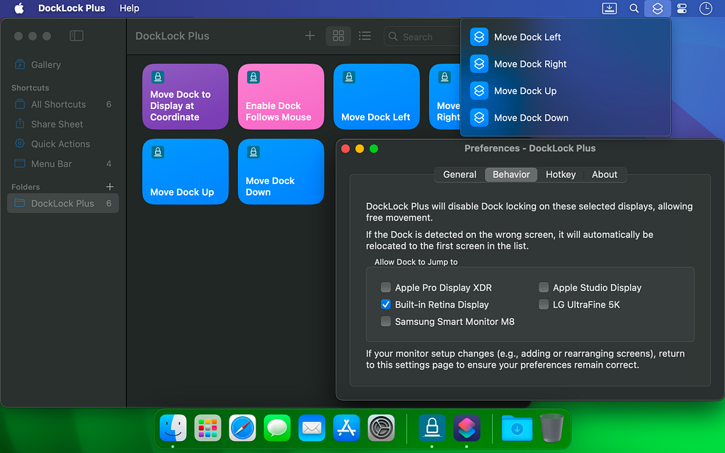The height and width of the screenshot is (453, 725).
Task: Open Finder from the Dock
Action: 173,428
